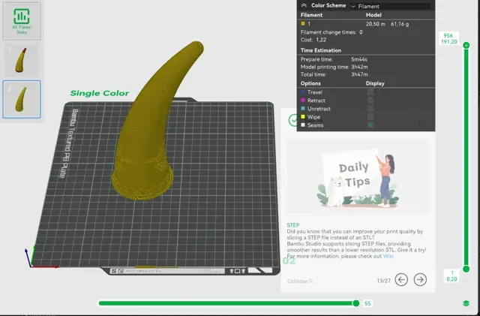Screen dimensions: 480x316
Task: Collapse the Daily Tips panel
Action: click(300, 281)
